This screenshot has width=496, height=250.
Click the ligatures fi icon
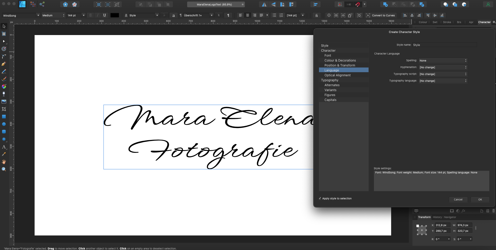(316, 15)
